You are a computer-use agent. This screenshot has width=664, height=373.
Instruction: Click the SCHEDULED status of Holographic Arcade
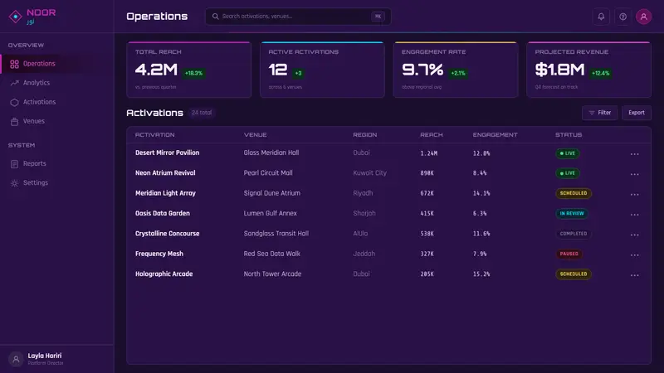tap(574, 274)
